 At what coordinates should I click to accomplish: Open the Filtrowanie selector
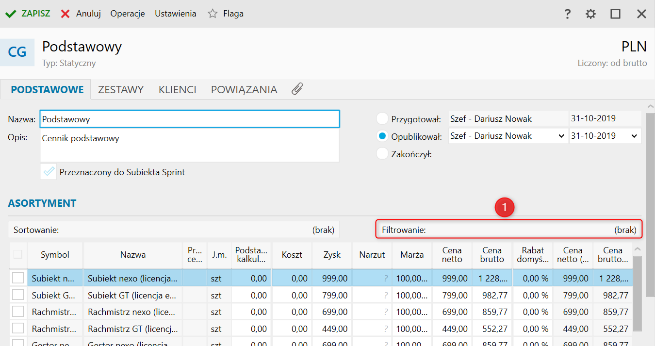point(508,230)
